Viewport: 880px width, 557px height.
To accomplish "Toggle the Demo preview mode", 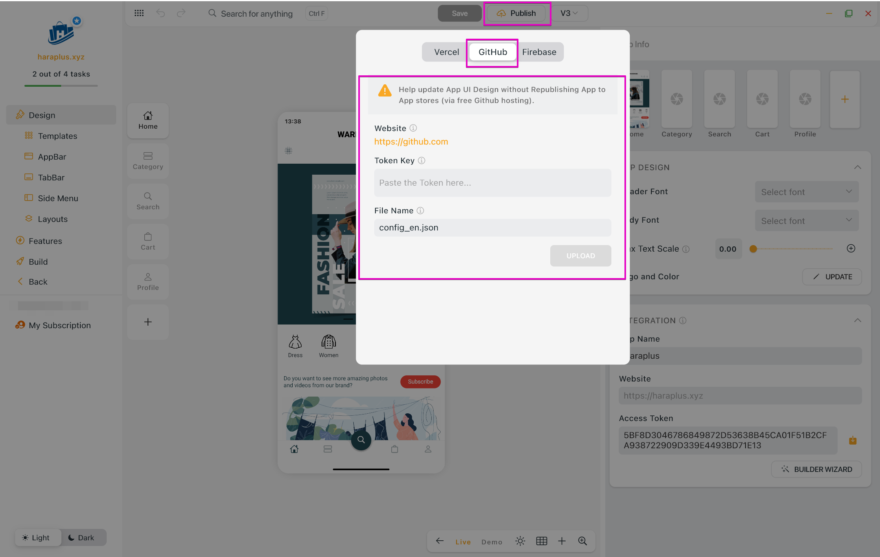I will click(x=492, y=542).
